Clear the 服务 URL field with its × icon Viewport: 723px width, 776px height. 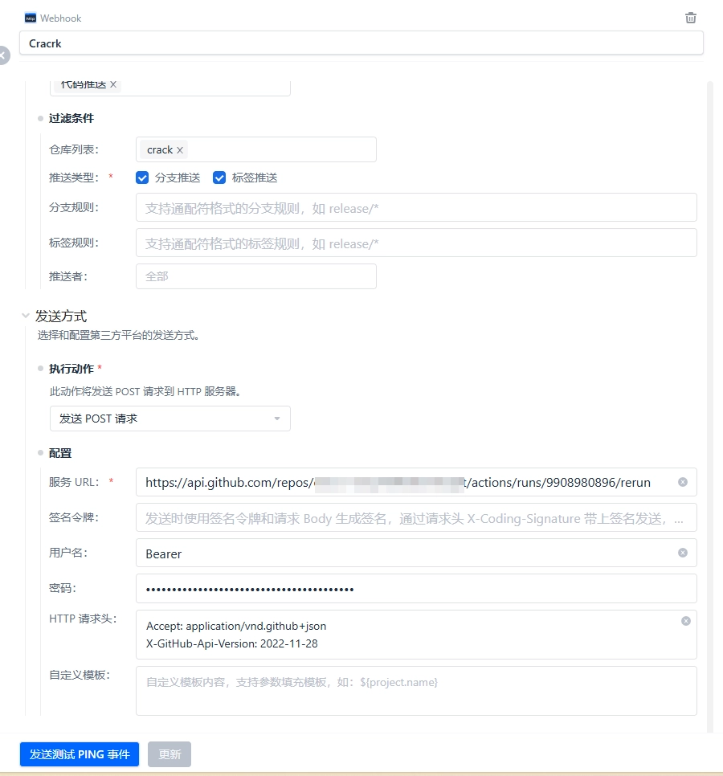(683, 482)
